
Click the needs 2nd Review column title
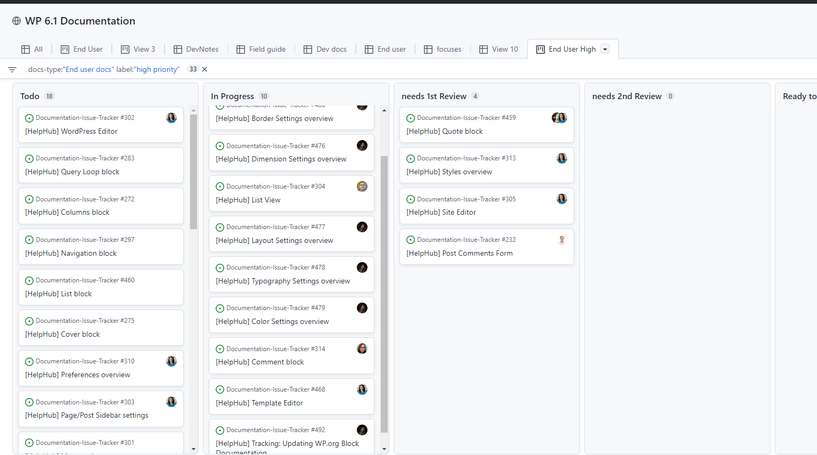coord(627,96)
